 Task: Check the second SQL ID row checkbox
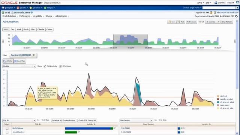[x=7, y=132]
